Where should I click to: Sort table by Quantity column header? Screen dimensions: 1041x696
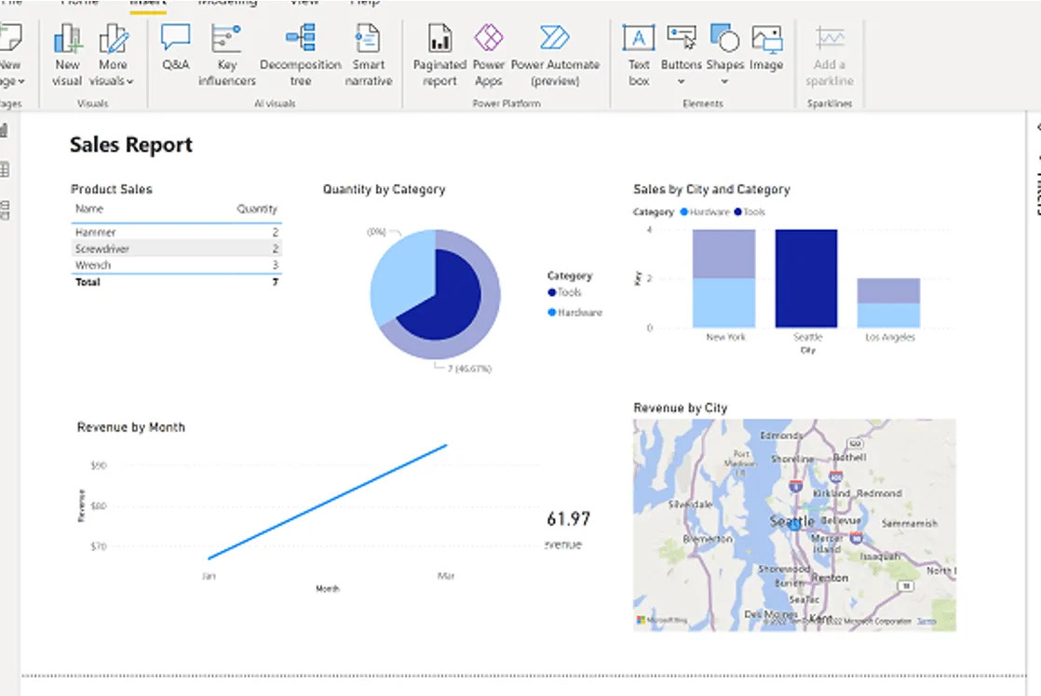click(x=257, y=208)
